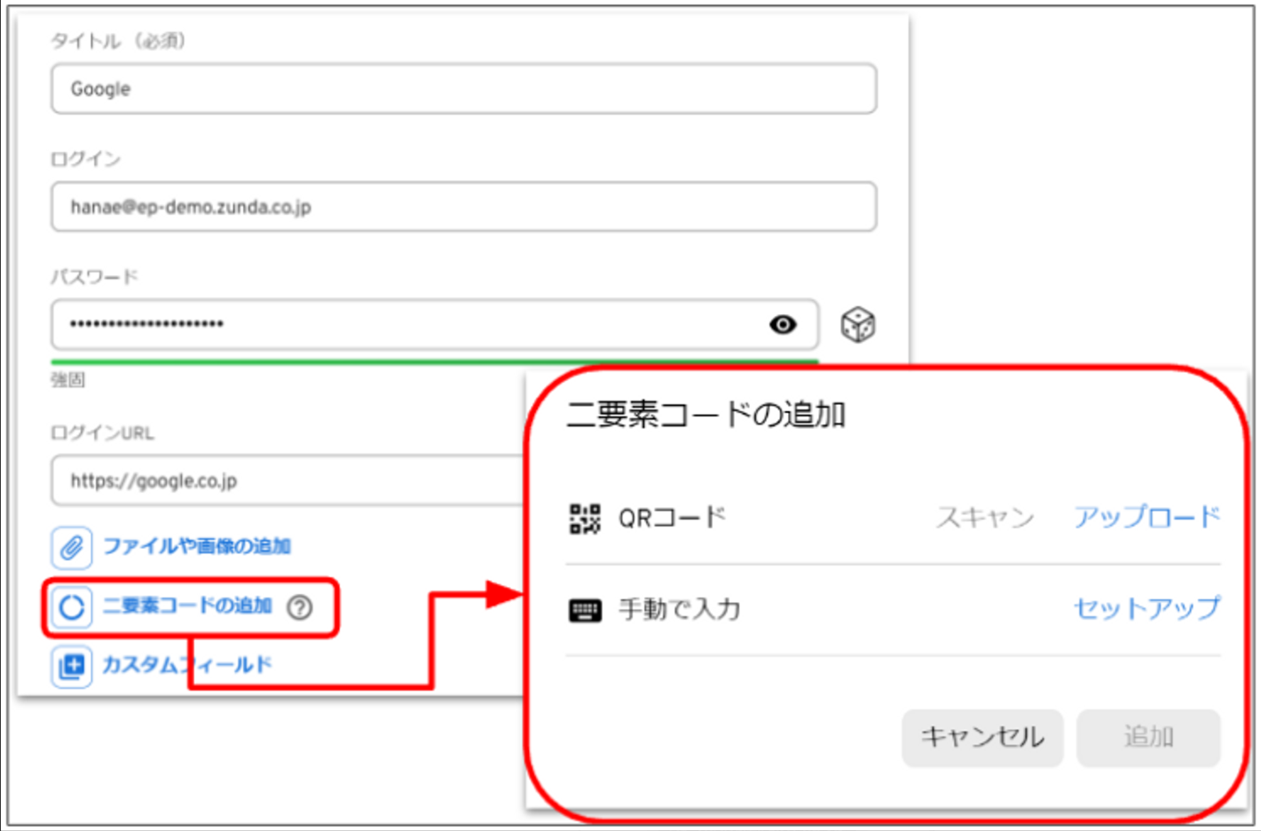The image size is (1261, 831).
Task: Click the QR code icon in the dialog
Action: (x=585, y=518)
